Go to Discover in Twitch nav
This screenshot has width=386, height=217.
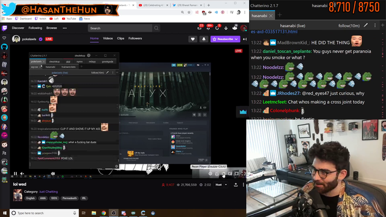click(18, 28)
